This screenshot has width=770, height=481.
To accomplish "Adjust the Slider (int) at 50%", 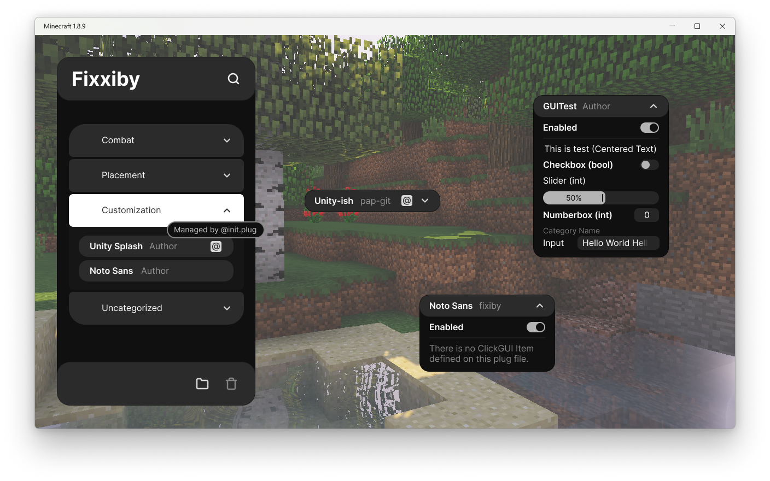I will click(600, 197).
